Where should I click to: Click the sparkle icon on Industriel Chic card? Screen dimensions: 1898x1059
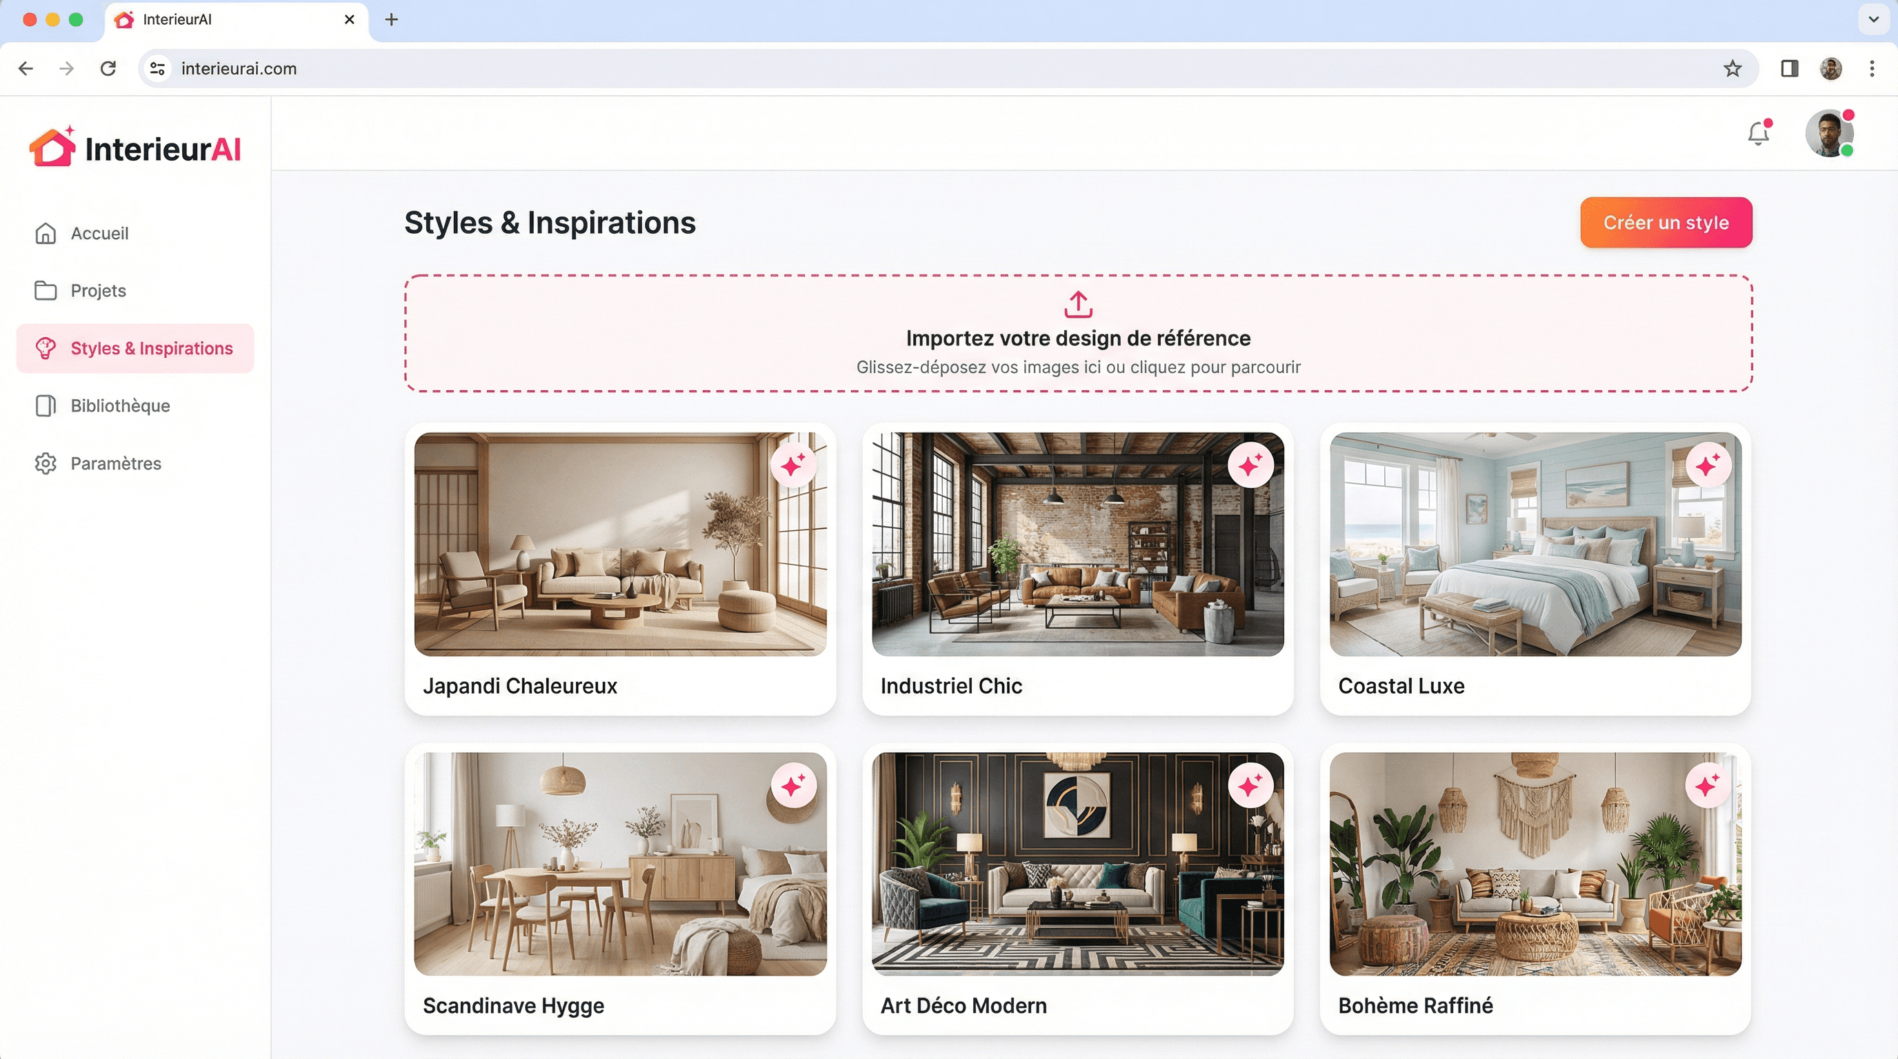[1250, 465]
